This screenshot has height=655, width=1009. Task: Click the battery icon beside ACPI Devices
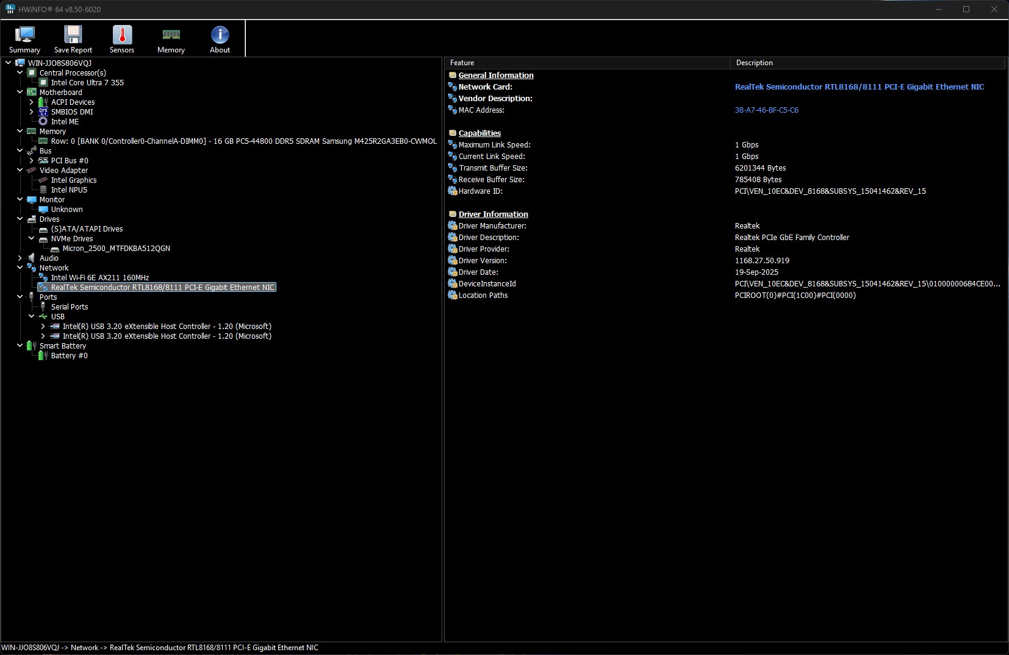(43, 102)
